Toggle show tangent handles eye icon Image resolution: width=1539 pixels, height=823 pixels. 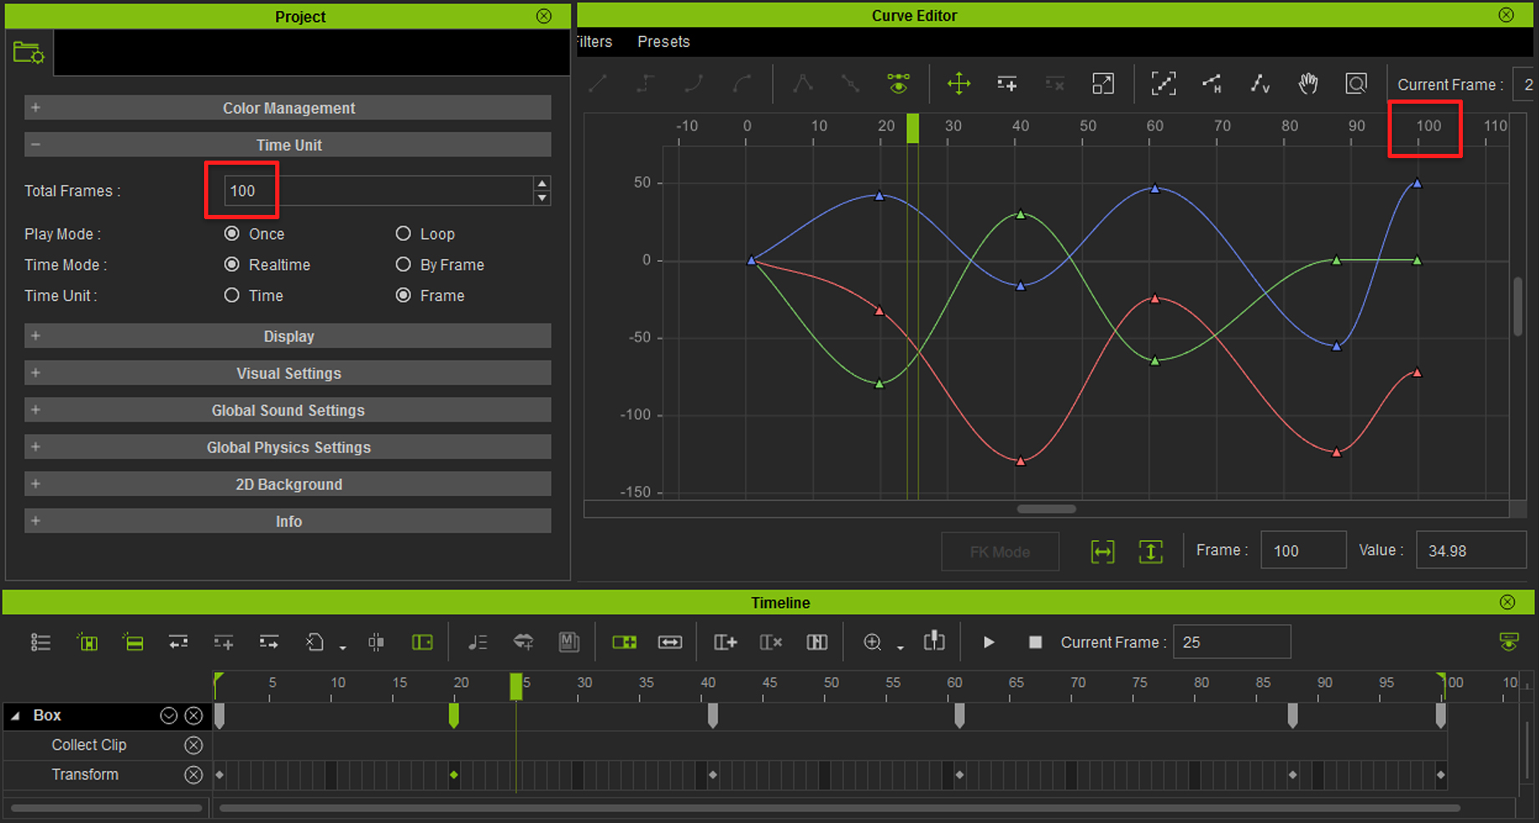pyautogui.click(x=898, y=83)
